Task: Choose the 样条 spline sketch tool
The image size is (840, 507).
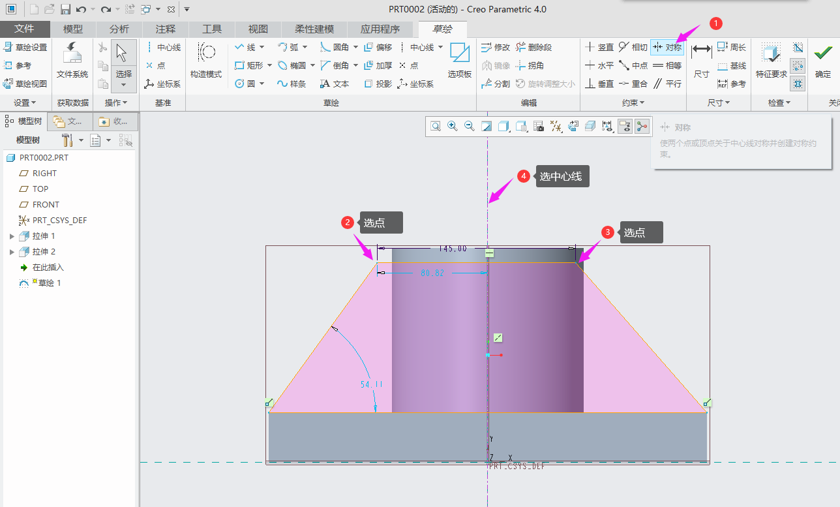Action: click(291, 84)
